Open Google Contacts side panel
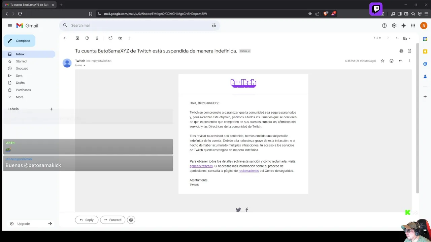This screenshot has height=242, width=431. (x=425, y=76)
